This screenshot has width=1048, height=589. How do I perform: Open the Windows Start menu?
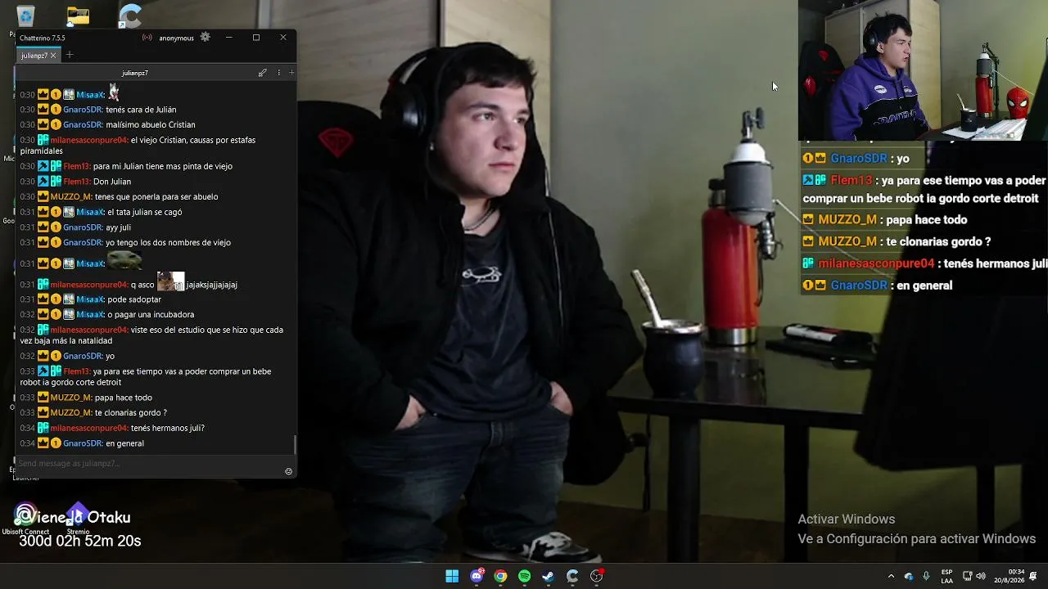coord(452,576)
